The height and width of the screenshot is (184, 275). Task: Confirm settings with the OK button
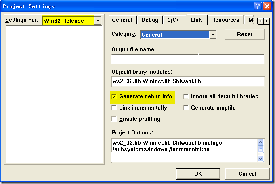point(198,174)
